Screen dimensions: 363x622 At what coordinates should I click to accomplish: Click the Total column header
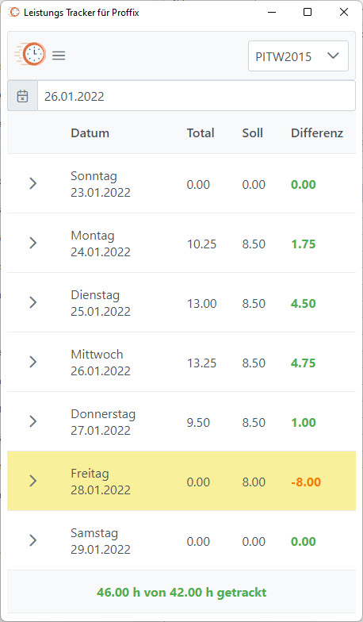pos(201,133)
